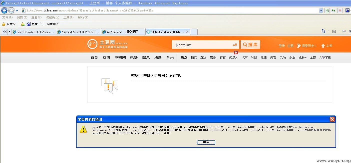The image size is (351, 163).
Task: Click the address bar URL field
Action: coord(170,10)
